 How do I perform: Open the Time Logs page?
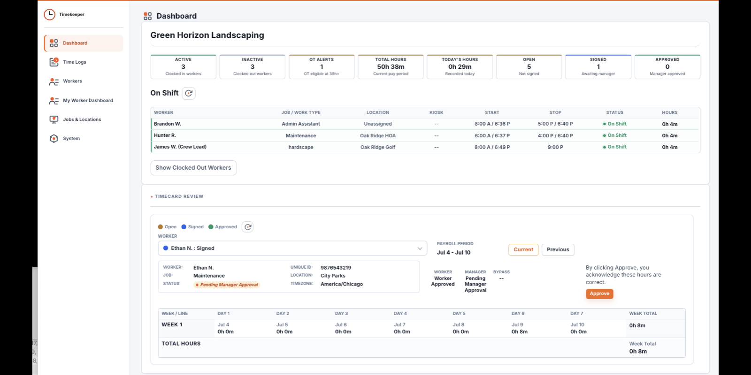pos(84,62)
